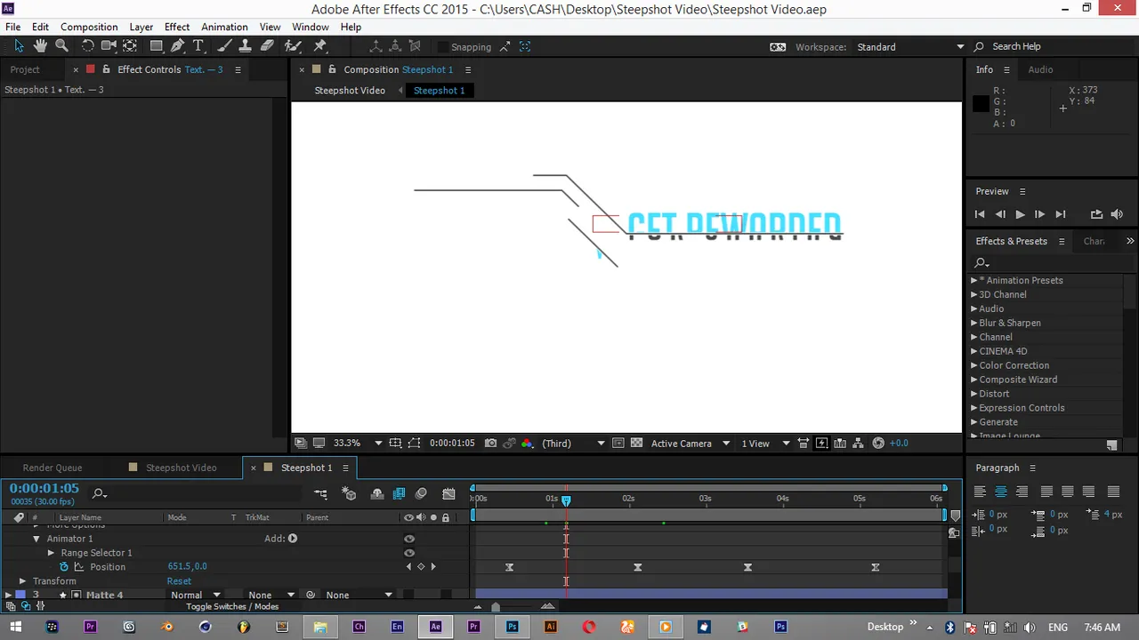Select the Selection arrow tool
The height and width of the screenshot is (640, 1139).
click(x=19, y=46)
